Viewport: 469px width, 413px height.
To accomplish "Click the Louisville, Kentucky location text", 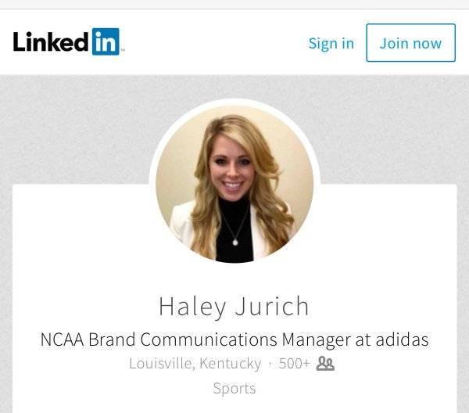I will [x=195, y=364].
